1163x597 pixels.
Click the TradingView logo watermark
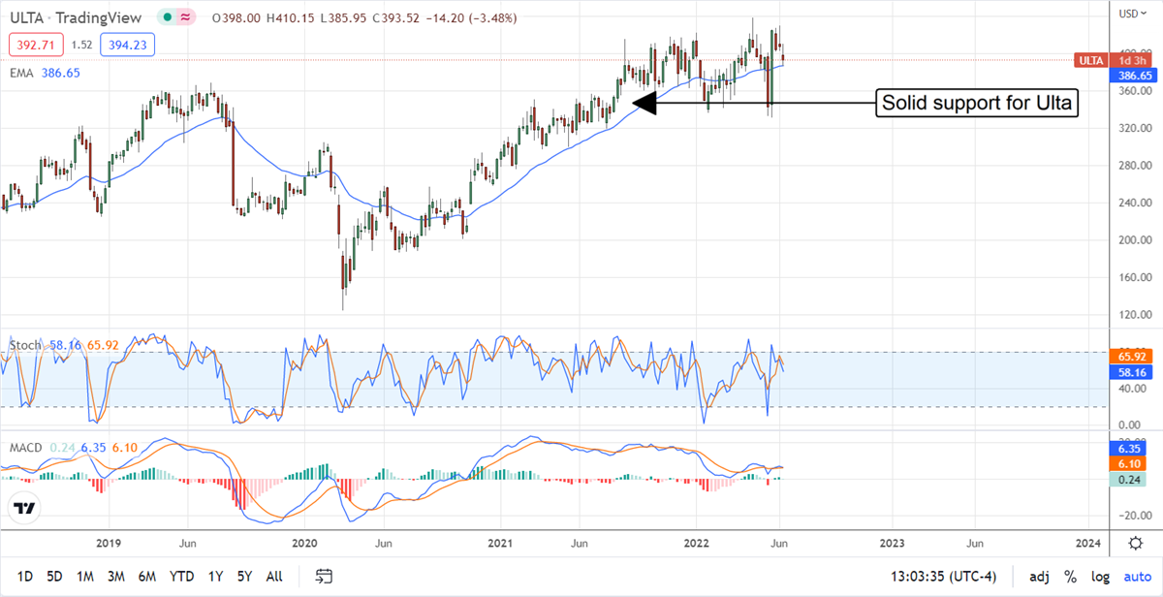pos(26,509)
